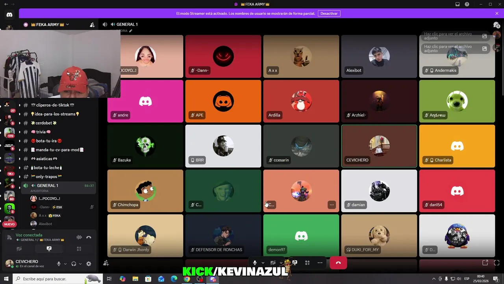Screen dimensions: 504x284
Task: Open activities icon in sidebar voice panel
Action: 79,249
